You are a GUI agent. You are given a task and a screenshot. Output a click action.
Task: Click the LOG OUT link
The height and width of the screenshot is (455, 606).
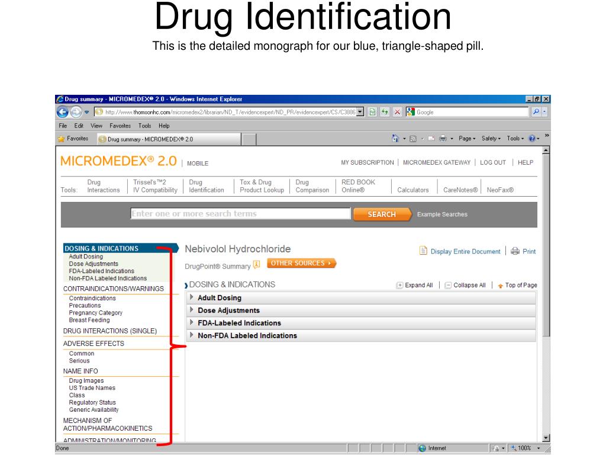(x=493, y=162)
